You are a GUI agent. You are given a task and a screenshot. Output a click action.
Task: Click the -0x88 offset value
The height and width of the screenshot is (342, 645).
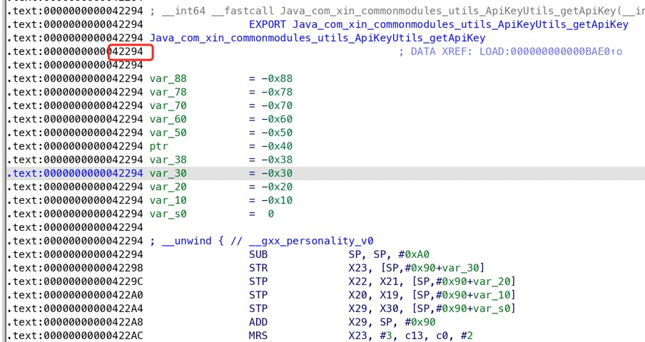click(x=277, y=78)
